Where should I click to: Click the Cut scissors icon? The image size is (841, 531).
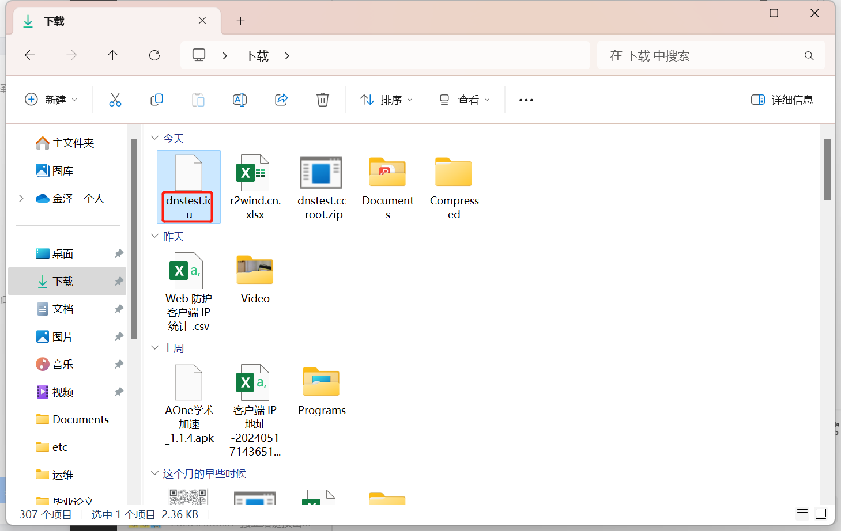click(115, 100)
